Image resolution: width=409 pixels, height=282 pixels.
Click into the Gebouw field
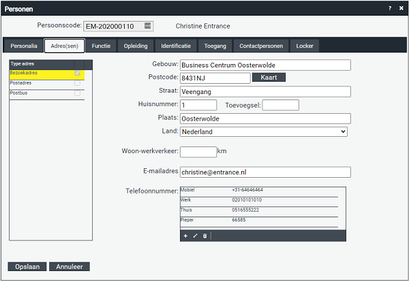tap(265, 65)
